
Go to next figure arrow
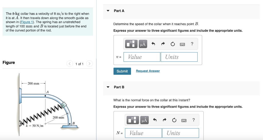[x=89, y=64]
